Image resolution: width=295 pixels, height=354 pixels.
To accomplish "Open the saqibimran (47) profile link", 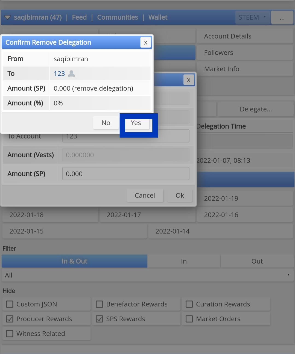I will [x=38, y=17].
